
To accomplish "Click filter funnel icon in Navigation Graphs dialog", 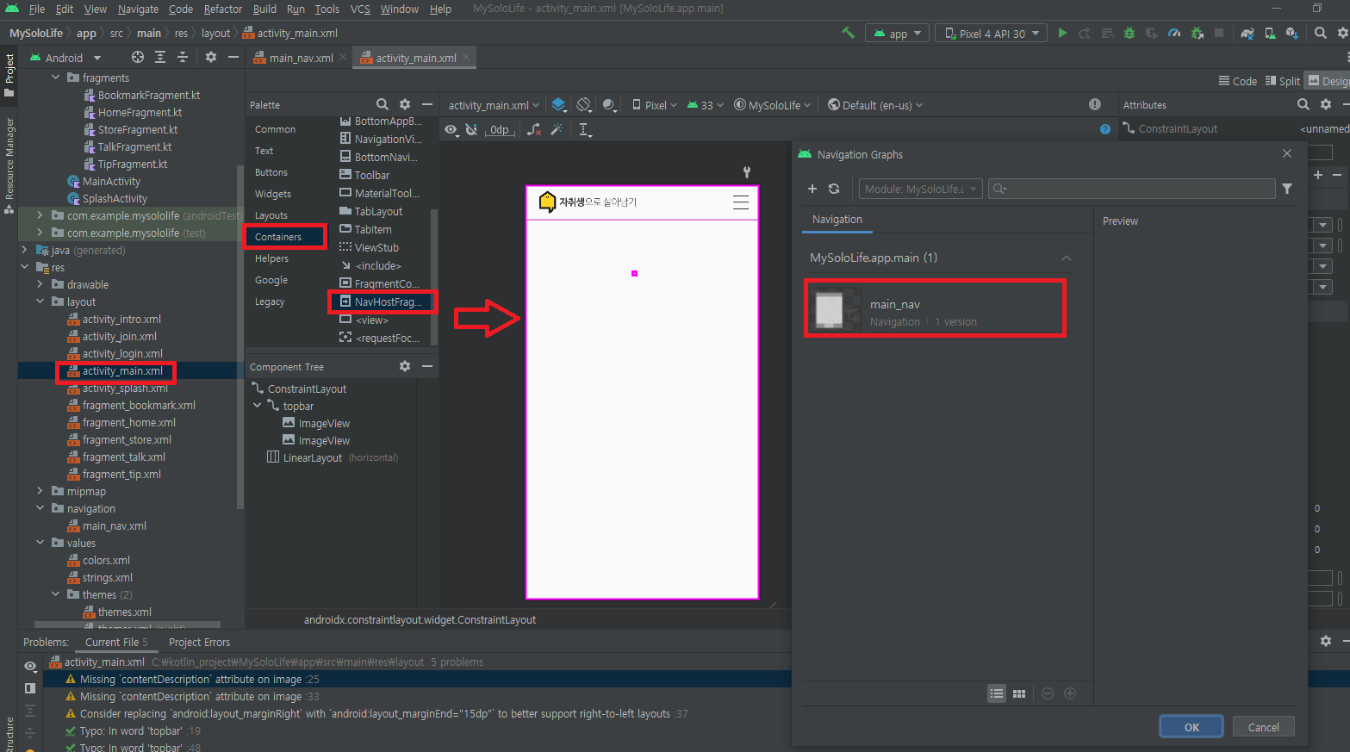I will click(1287, 189).
